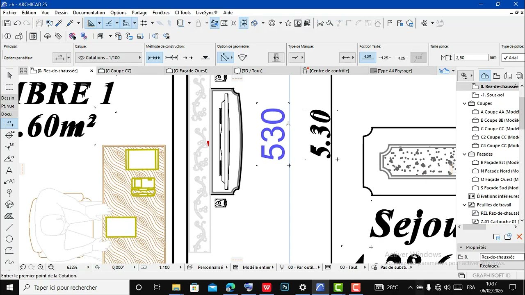
Task: Select the linear construction method
Action: tap(154, 58)
